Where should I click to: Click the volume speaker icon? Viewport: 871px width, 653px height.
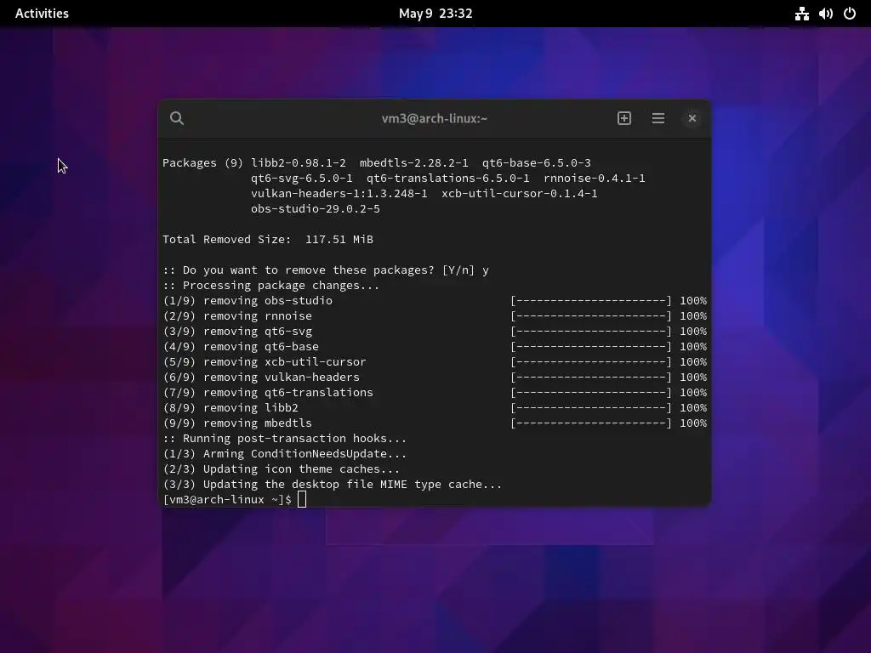(826, 14)
